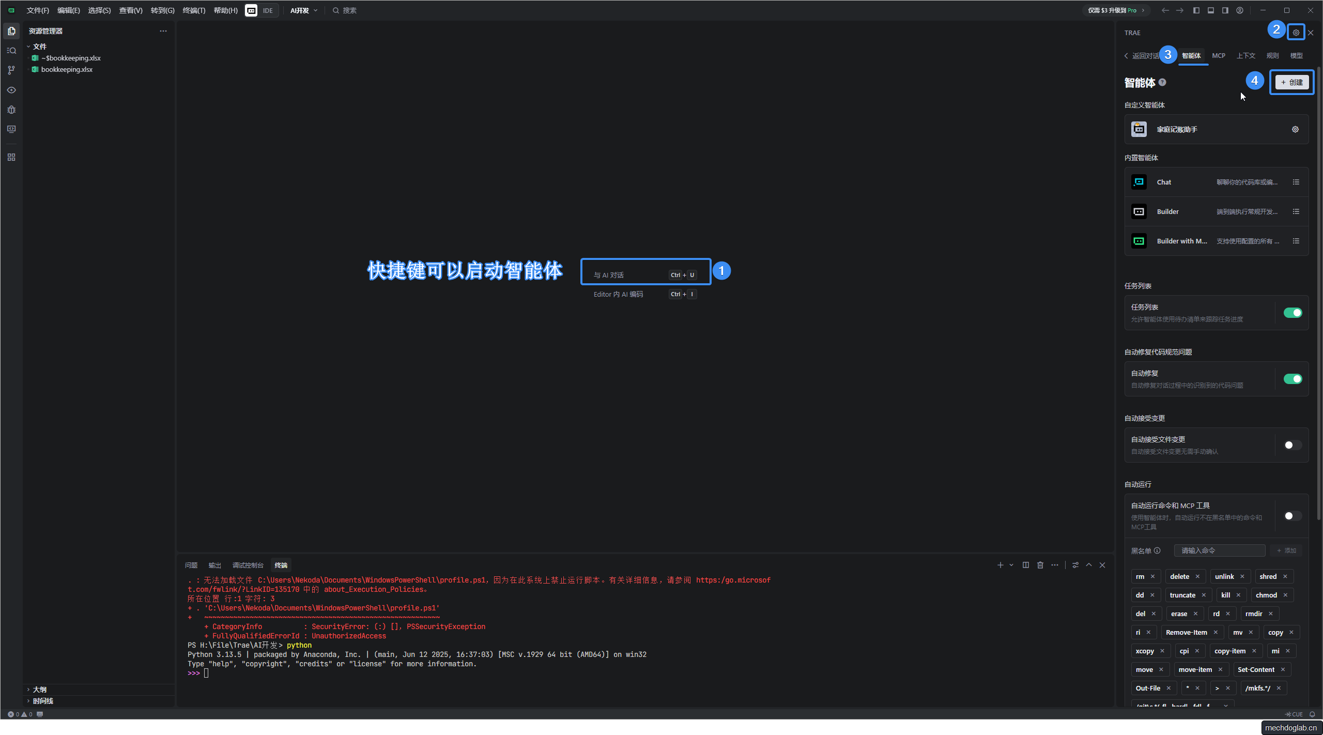The image size is (1323, 735).
Task: Open the Debug view icon
Action: [x=11, y=110]
